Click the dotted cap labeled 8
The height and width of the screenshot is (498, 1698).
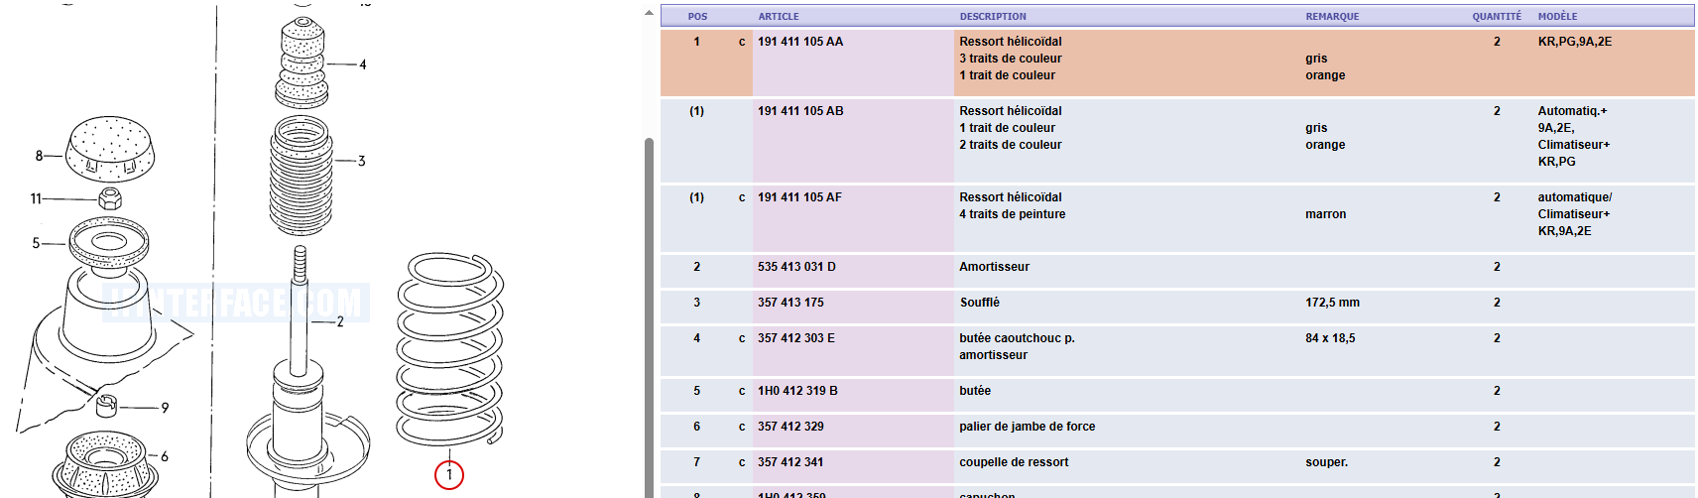[110, 148]
